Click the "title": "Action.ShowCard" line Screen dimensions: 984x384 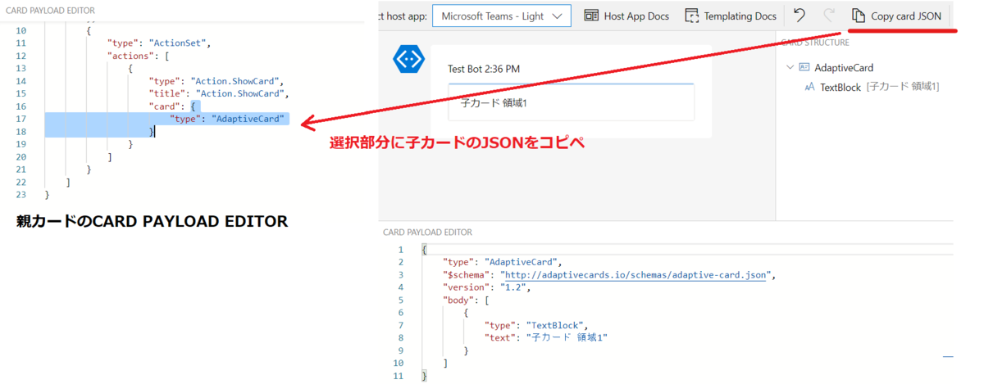click(220, 93)
